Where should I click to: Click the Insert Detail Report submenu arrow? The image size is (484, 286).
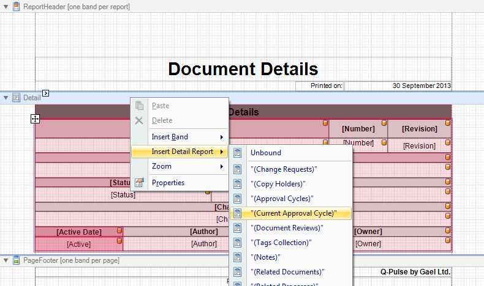(x=222, y=152)
